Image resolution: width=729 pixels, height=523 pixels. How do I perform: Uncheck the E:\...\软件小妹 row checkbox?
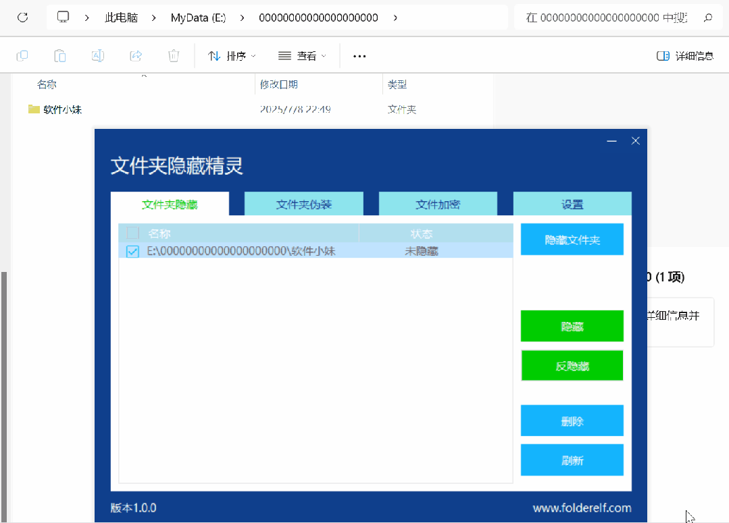coord(132,251)
